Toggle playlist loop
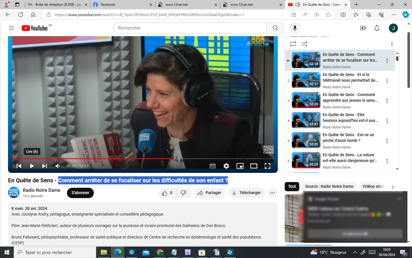 click(293, 44)
